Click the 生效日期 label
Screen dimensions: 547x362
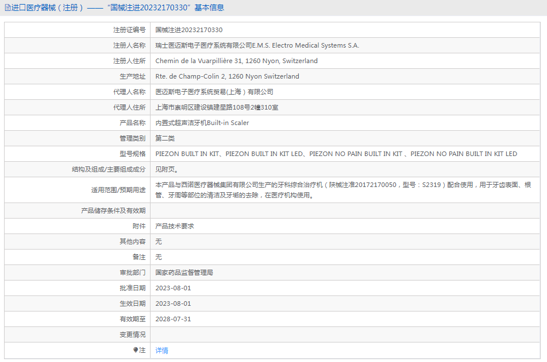[x=133, y=303]
